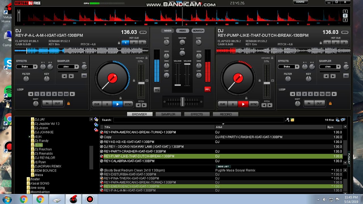
Task: Toggle left deck hot cue lock
Action: pos(119,43)
